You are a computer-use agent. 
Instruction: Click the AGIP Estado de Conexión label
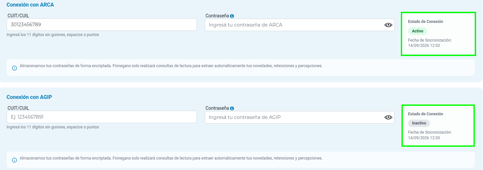tap(425, 114)
